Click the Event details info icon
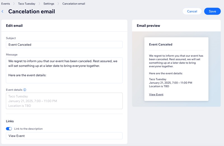This screenshot has height=146, width=224. tap(25, 90)
